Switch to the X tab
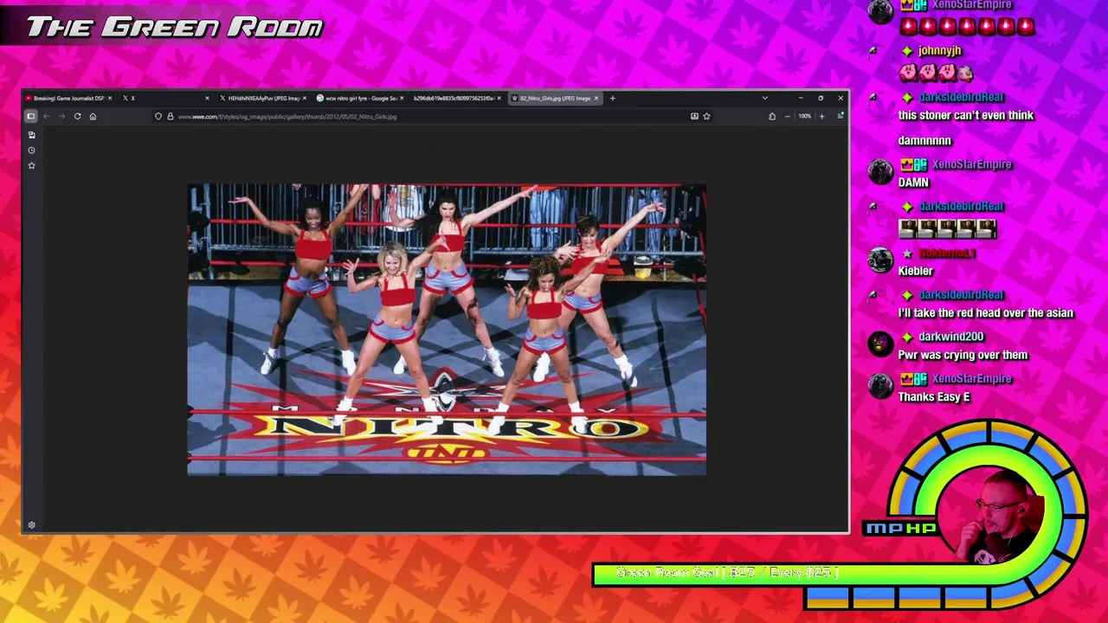 click(164, 98)
